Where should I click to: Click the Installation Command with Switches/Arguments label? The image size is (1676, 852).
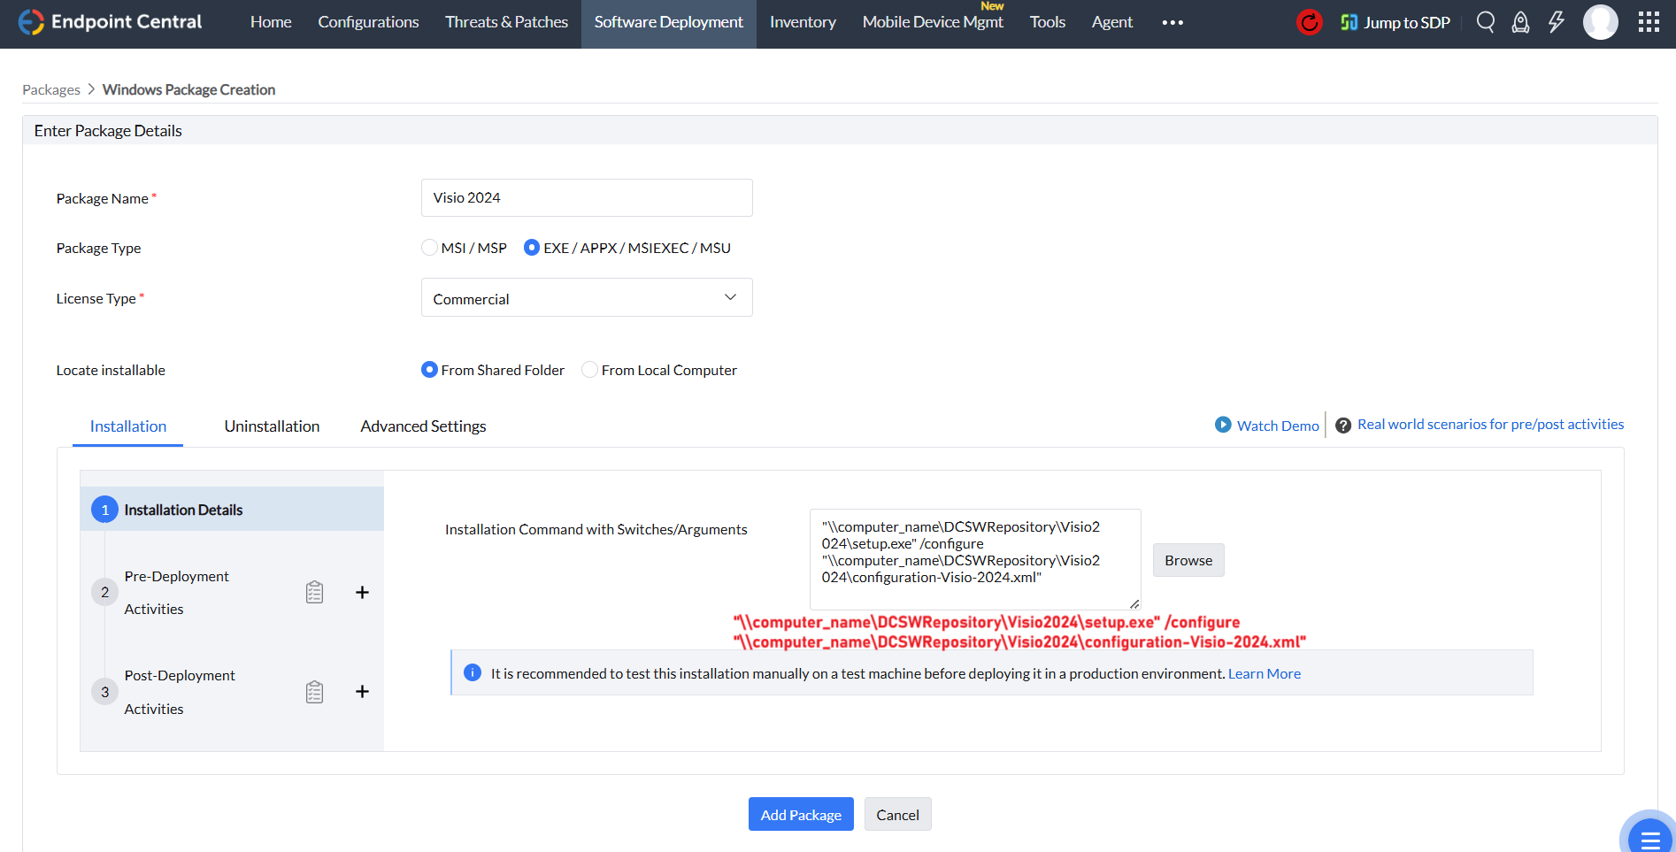tap(596, 529)
